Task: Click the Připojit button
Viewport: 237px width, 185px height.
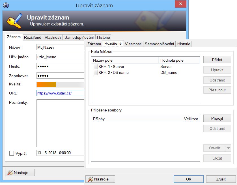Action: click(217, 118)
